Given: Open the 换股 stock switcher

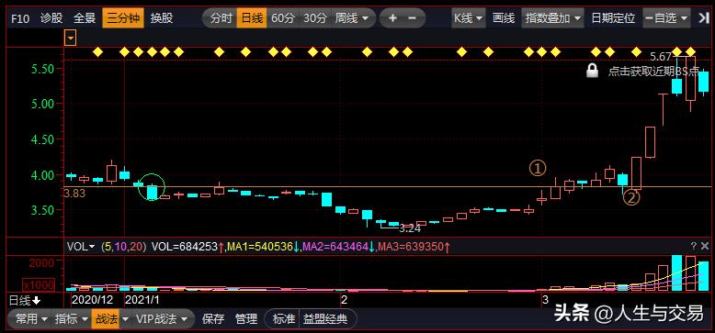Looking at the screenshot, I should click(163, 18).
